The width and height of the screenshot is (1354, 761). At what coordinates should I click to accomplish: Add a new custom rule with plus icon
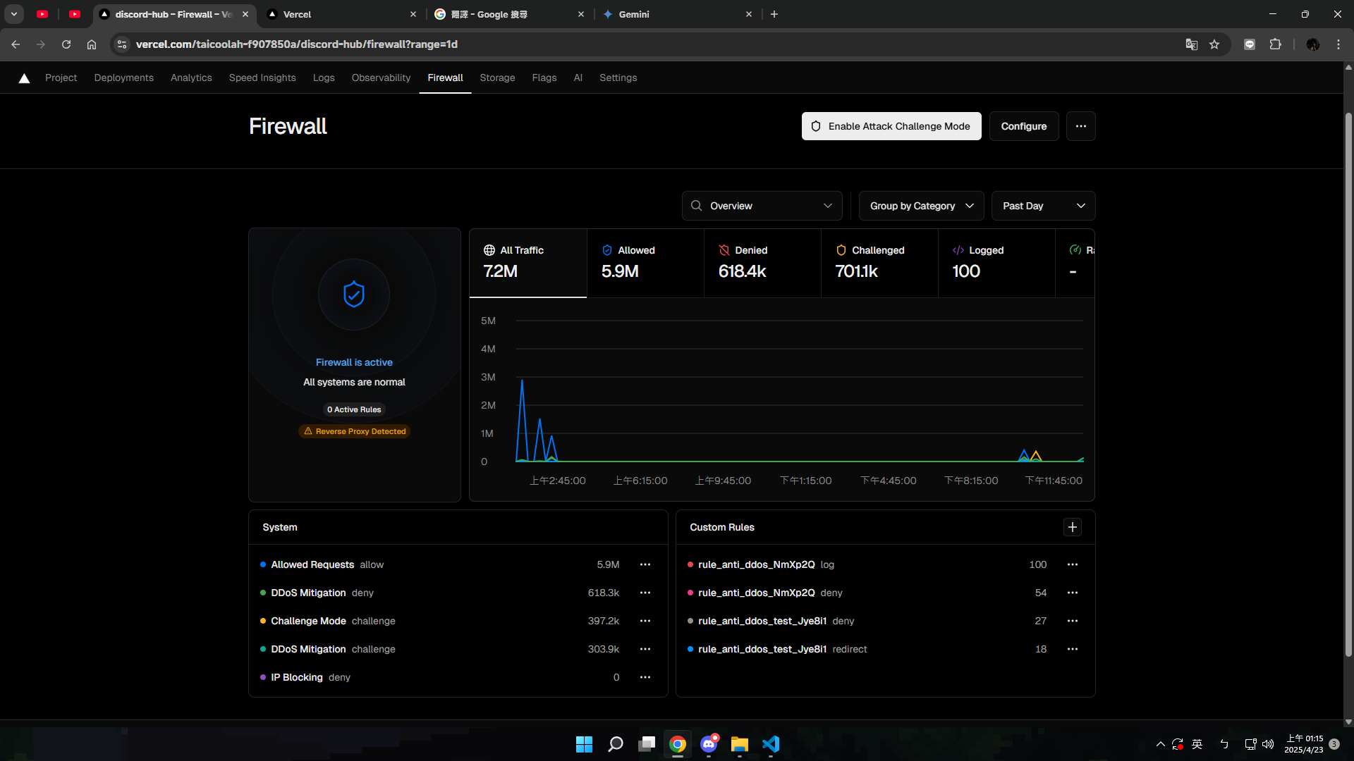pyautogui.click(x=1072, y=527)
